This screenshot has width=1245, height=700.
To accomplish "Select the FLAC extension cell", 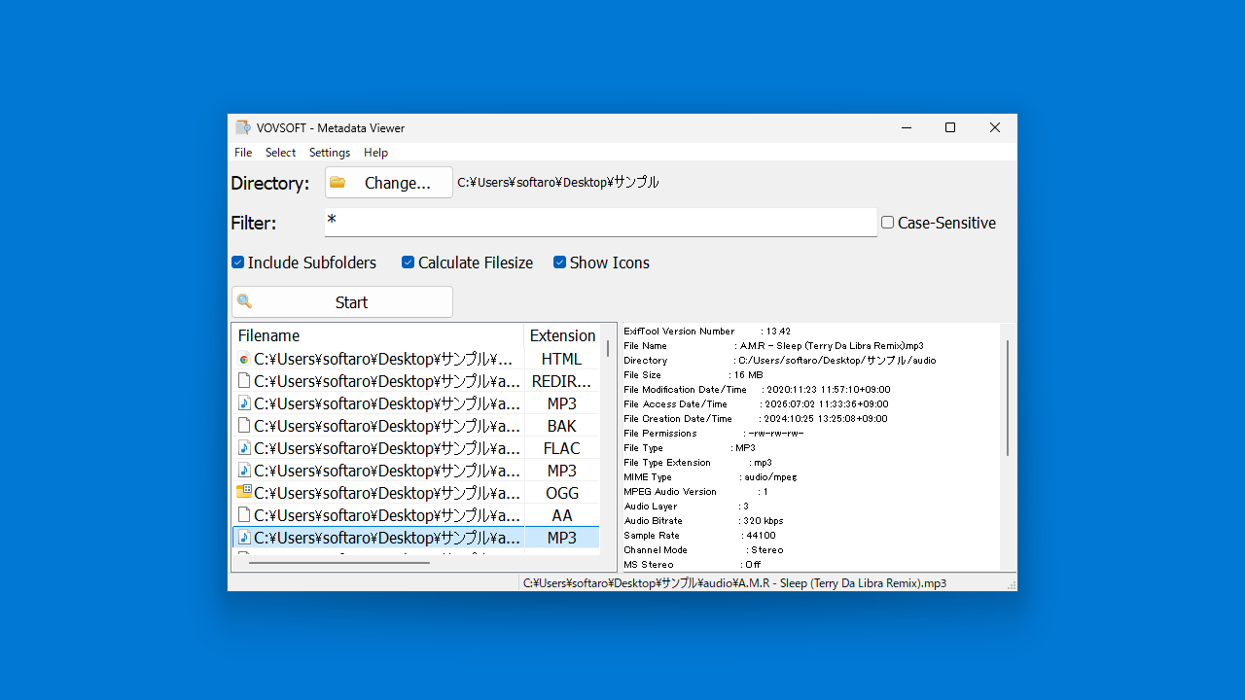I will coord(562,448).
